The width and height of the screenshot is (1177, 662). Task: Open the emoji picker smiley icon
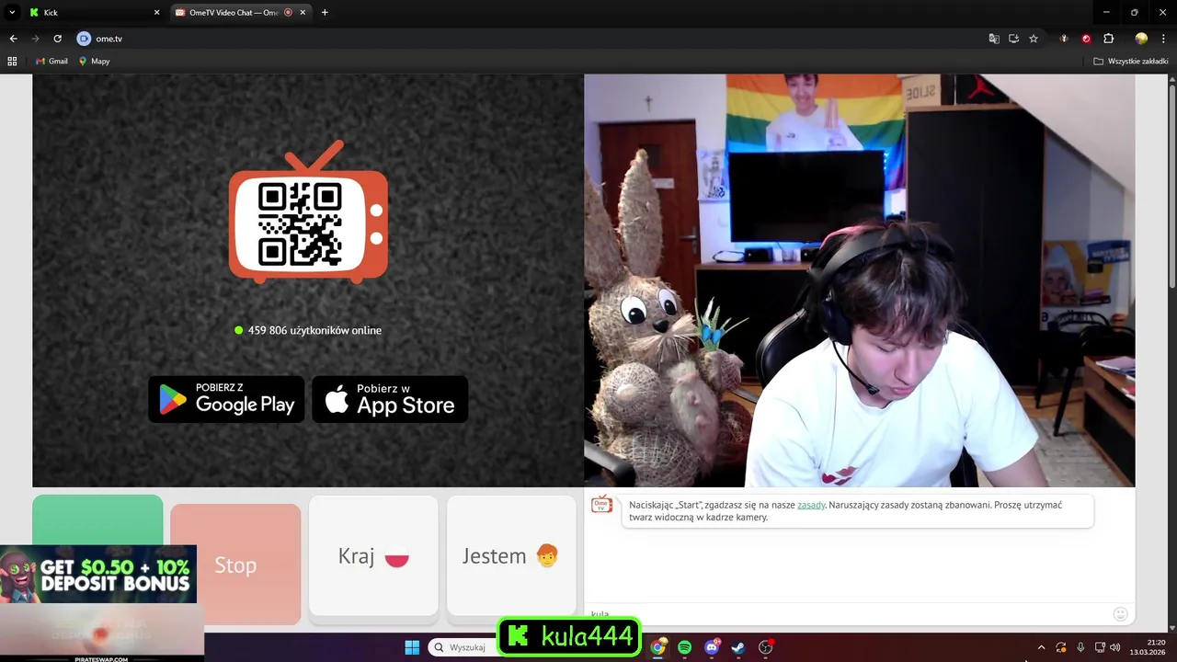click(1120, 613)
